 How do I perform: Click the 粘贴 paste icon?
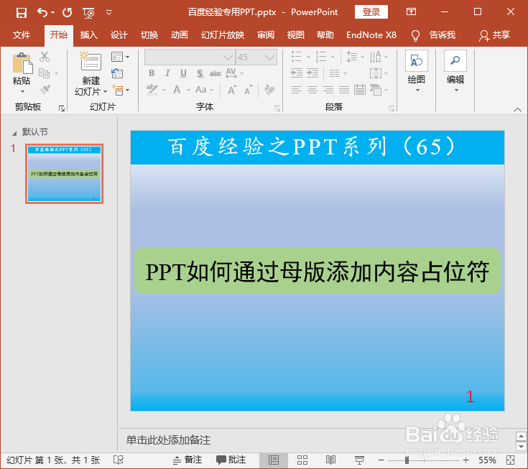coord(22,63)
